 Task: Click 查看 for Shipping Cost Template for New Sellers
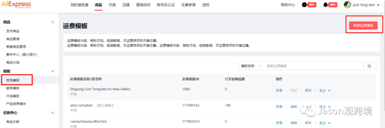point(279,90)
